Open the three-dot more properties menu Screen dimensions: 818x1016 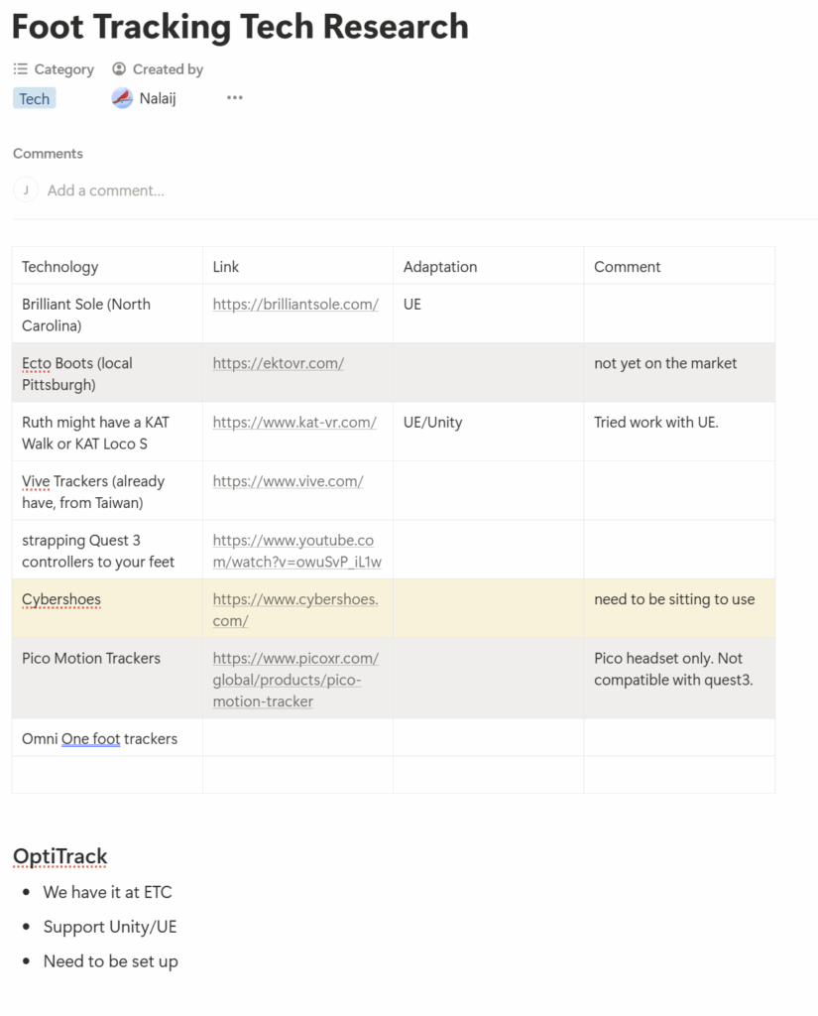(x=234, y=98)
